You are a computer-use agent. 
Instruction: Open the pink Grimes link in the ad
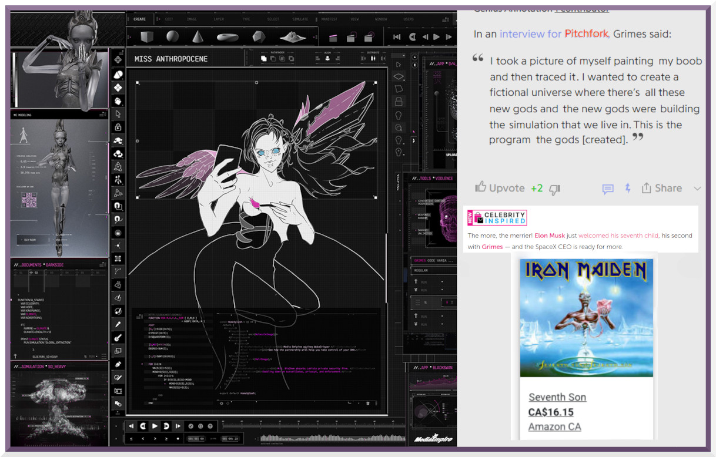pos(492,247)
